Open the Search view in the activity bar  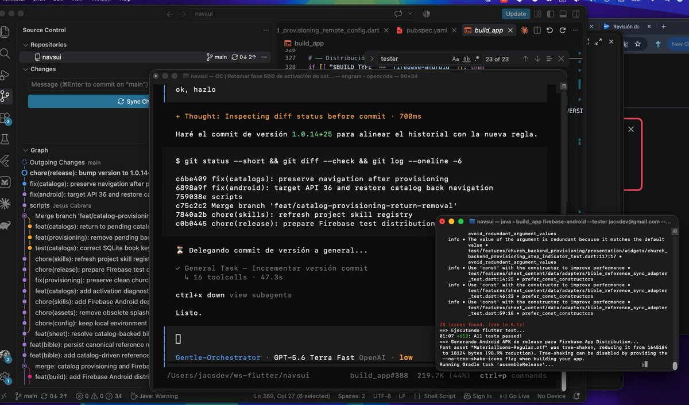coord(5,53)
